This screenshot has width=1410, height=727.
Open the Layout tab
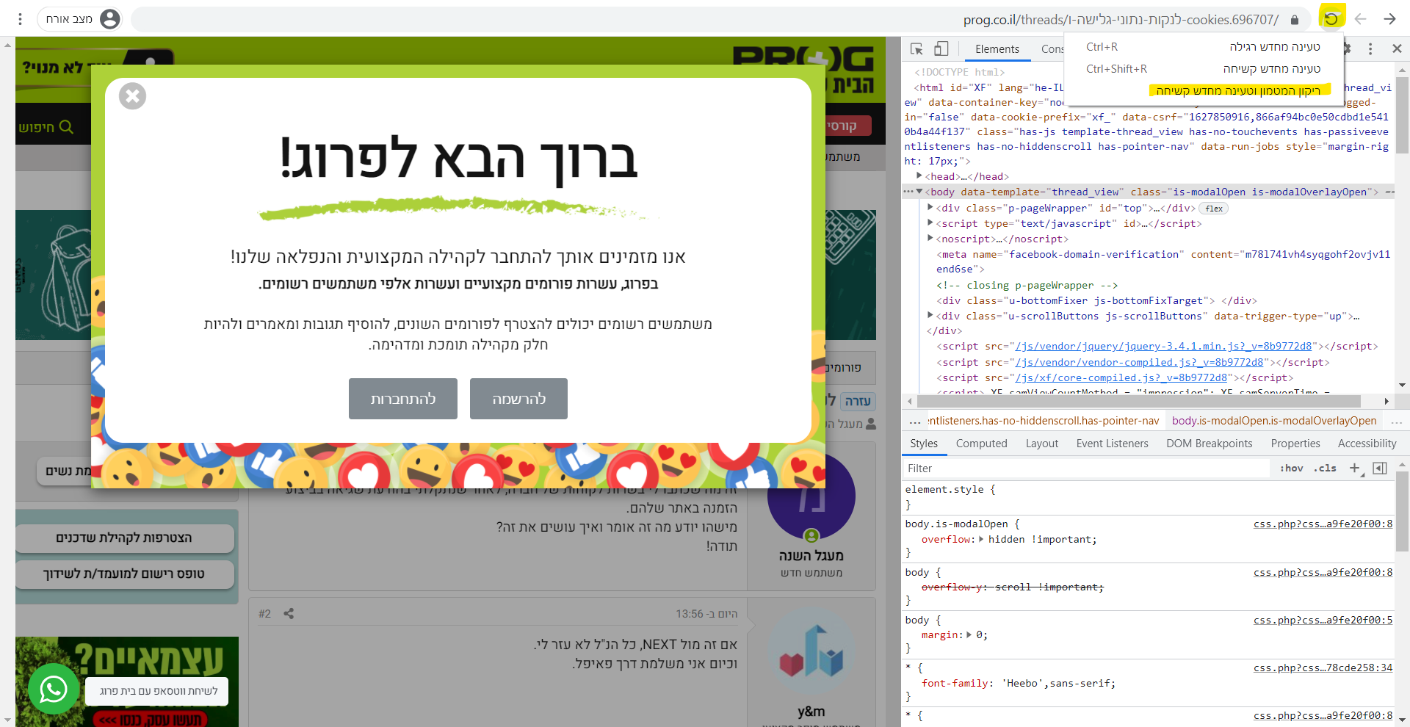[x=1041, y=444]
